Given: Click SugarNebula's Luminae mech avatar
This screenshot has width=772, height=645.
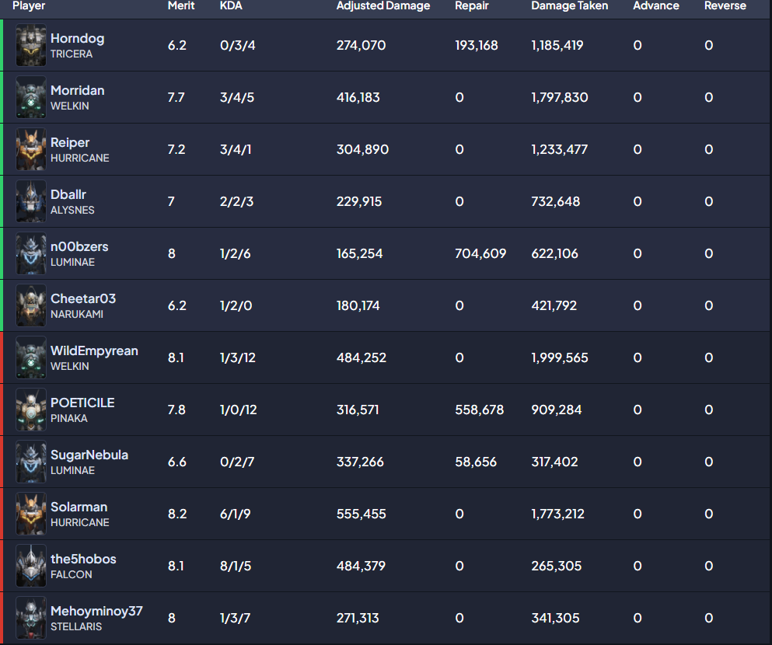Looking at the screenshot, I should pos(31,462).
